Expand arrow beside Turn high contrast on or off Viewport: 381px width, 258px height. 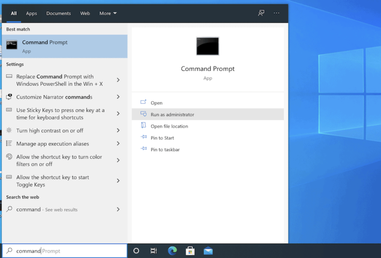(x=118, y=131)
